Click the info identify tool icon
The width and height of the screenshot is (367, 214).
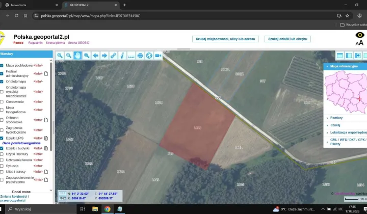coord(122,56)
